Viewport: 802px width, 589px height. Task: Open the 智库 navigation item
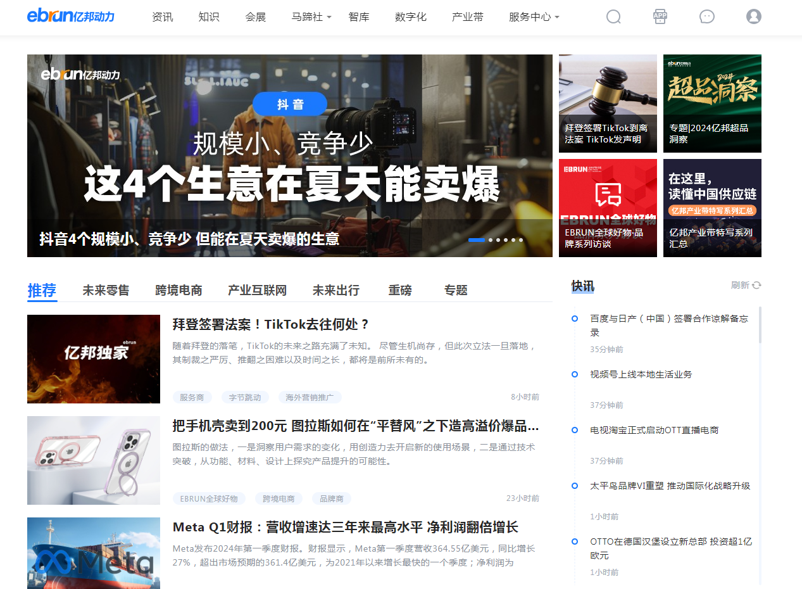pyautogui.click(x=359, y=17)
